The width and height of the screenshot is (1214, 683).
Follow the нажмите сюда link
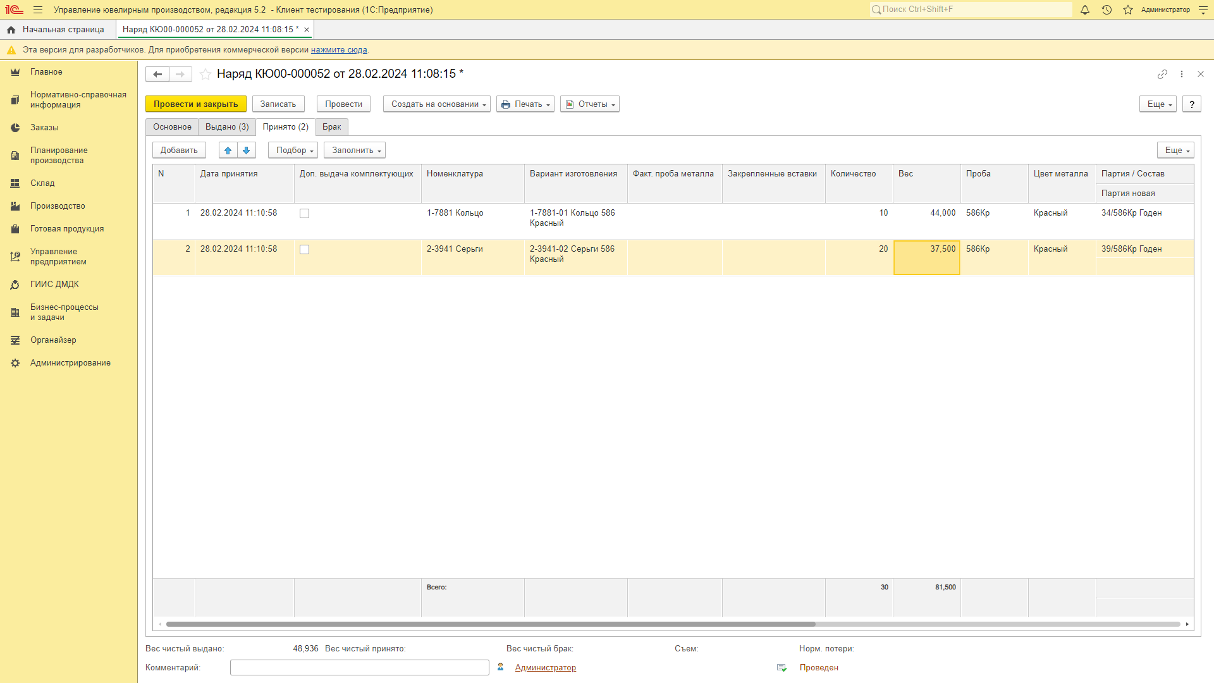pyautogui.click(x=339, y=50)
